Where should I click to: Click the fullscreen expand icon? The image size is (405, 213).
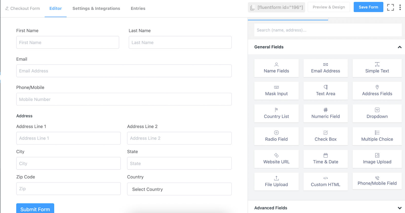(x=390, y=7)
